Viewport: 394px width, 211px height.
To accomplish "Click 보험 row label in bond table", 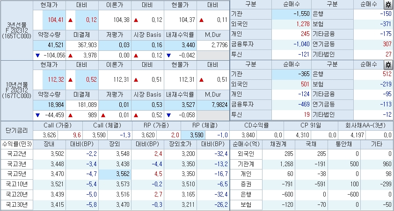I will (246, 205).
